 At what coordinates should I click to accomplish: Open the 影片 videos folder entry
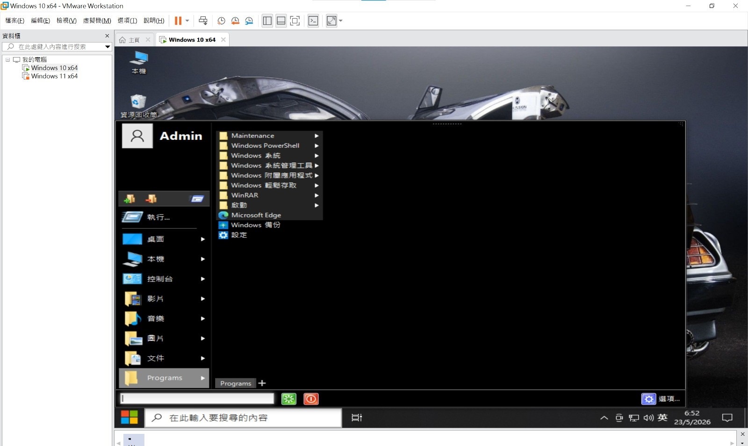(x=164, y=299)
